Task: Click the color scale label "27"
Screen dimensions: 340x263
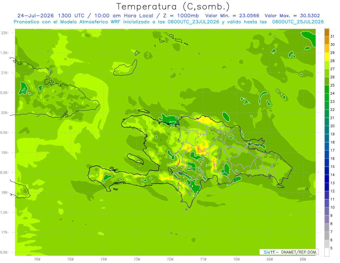Action: tap(332, 69)
